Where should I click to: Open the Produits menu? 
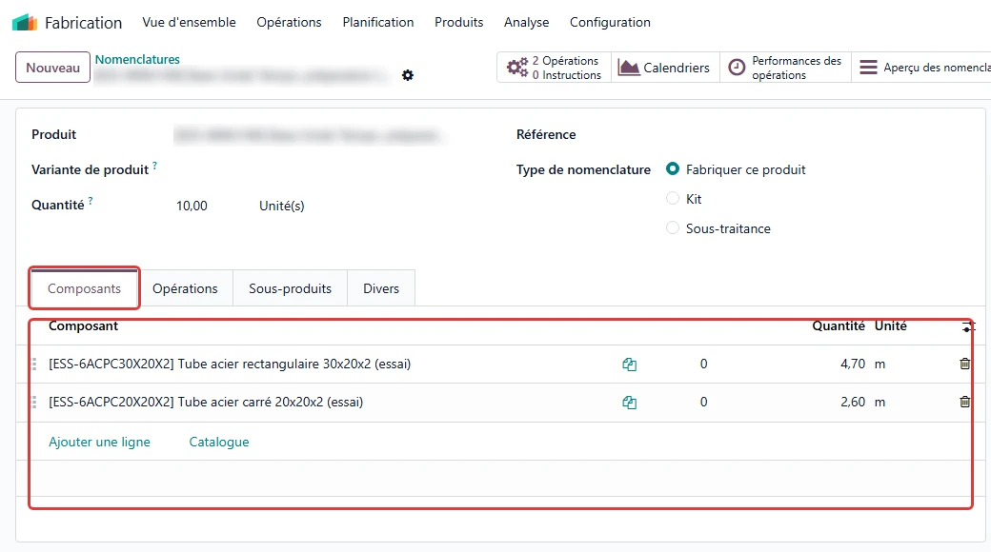[459, 22]
